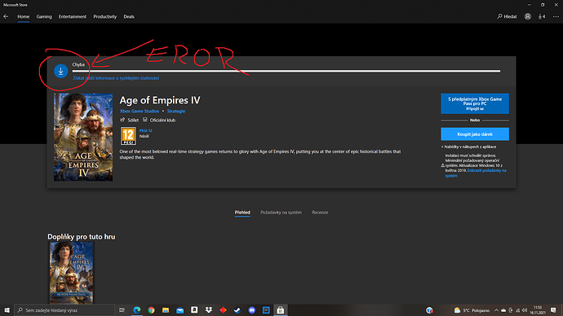Screen dimensions: 563x316
Task: Select the Deals tab
Action: point(129,16)
